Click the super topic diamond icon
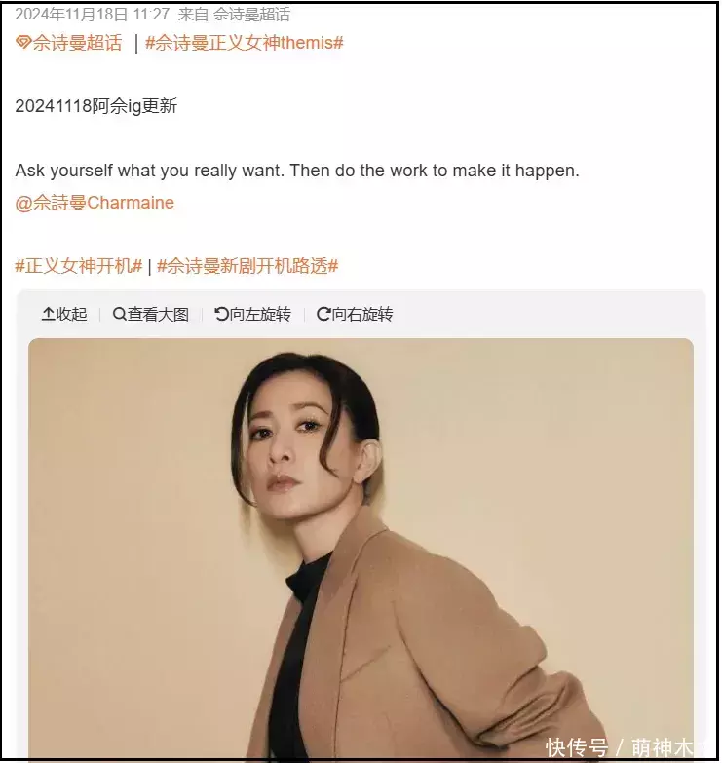Image resolution: width=722 pixels, height=763 pixels. pos(23,42)
